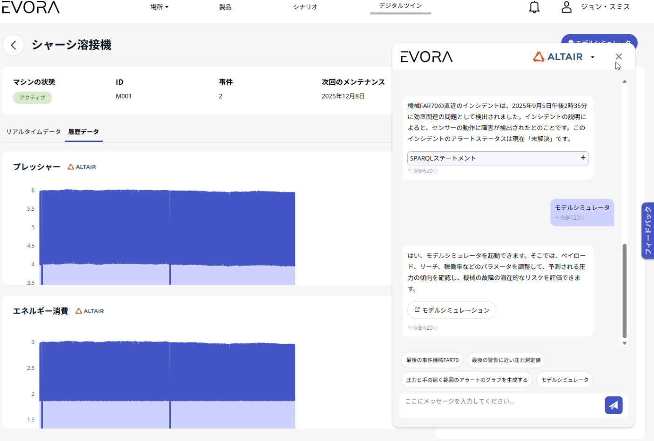Screen dimensions: 654x441
Task: Open the 場所 dropdown menu
Action: 160,7
